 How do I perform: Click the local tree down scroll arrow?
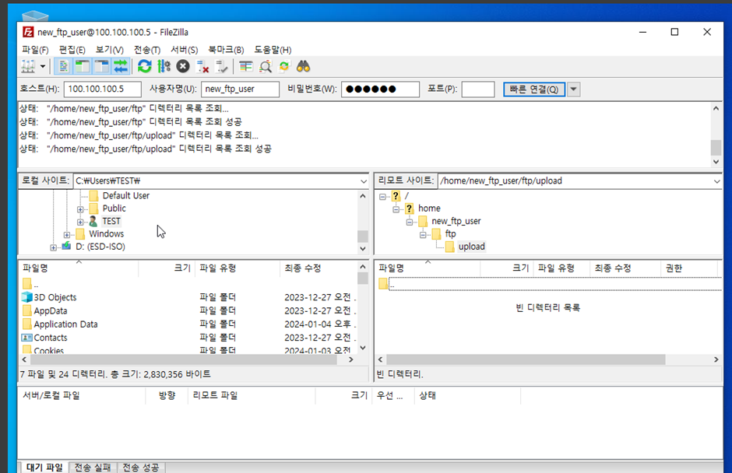[363, 249]
